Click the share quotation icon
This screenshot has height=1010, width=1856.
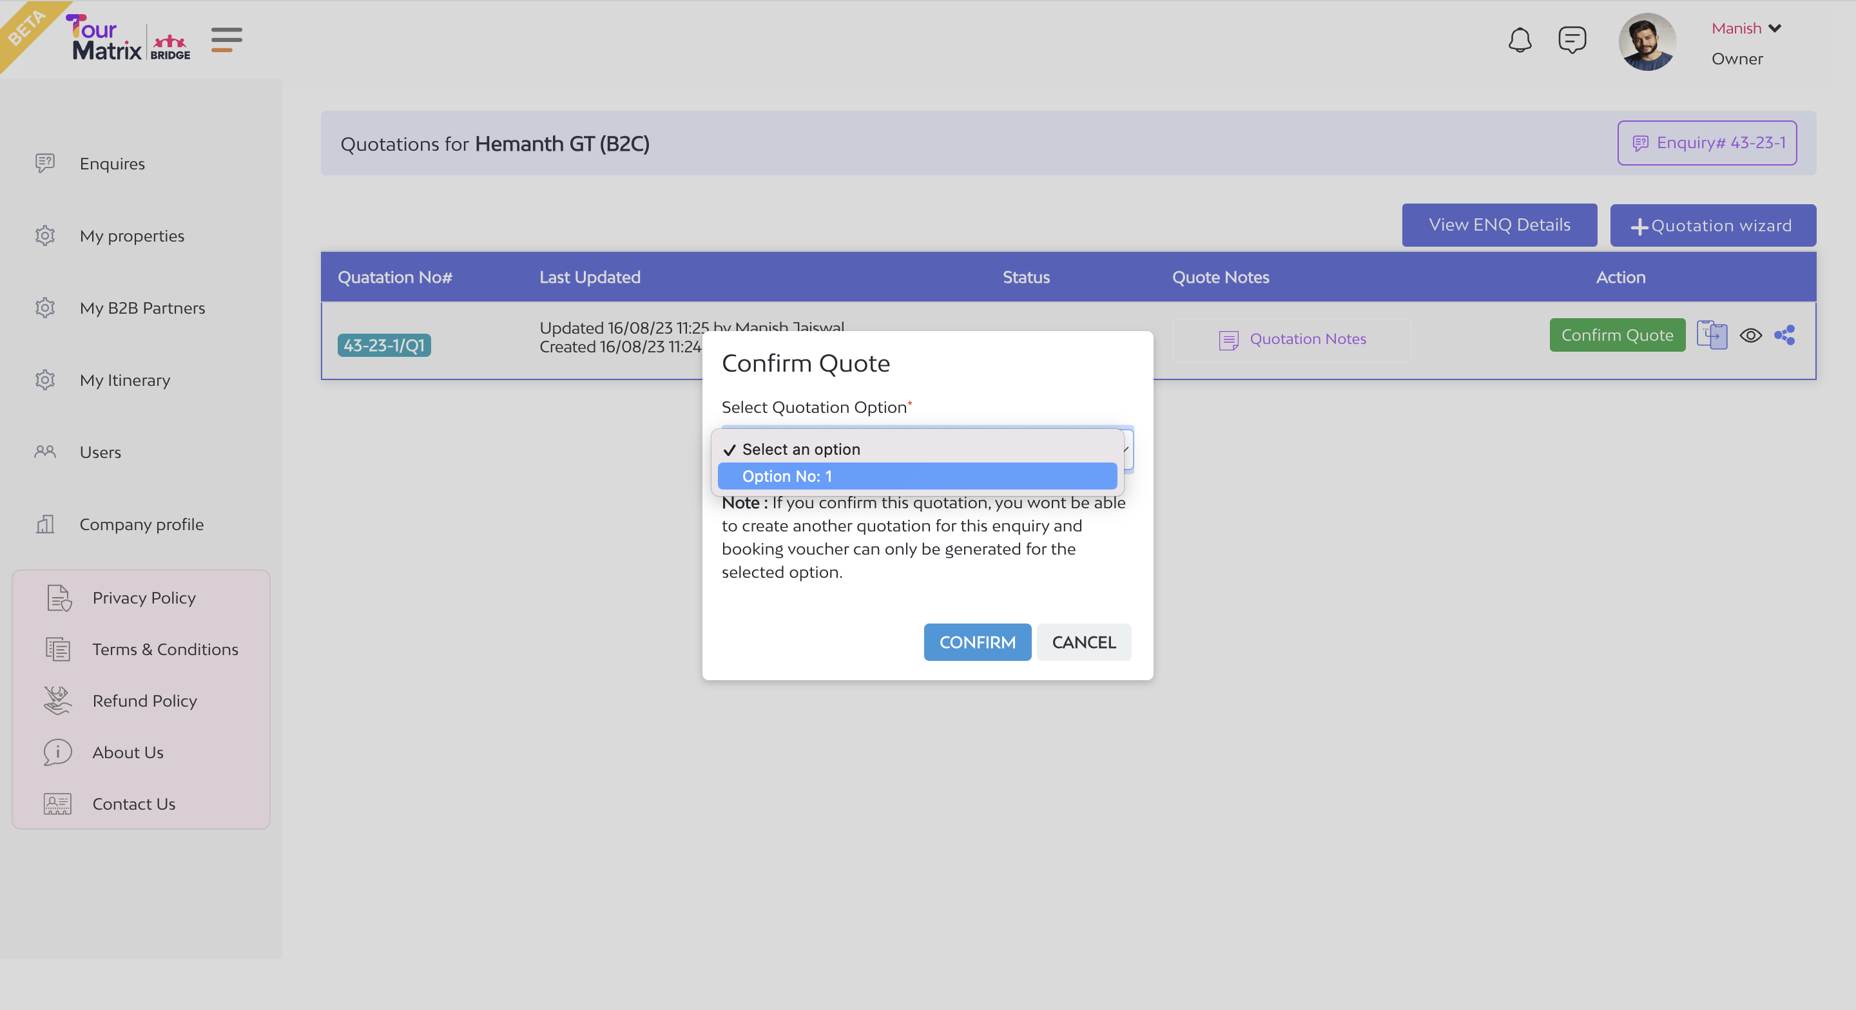[1784, 335]
